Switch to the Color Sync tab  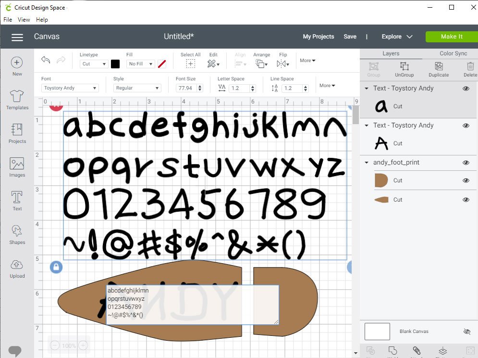[x=453, y=53]
